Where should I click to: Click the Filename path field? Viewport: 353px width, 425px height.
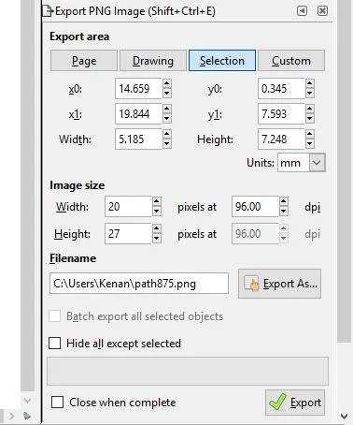coord(139,284)
